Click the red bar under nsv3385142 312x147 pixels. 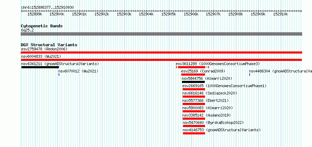click(194, 119)
